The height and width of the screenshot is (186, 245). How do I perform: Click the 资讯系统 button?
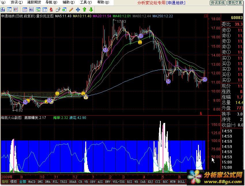218,3
